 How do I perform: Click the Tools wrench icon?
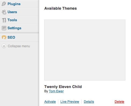click(x=4, y=20)
